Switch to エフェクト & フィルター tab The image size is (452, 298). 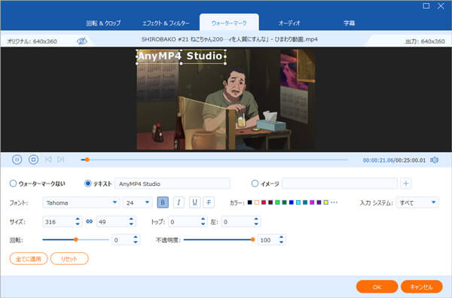point(166,23)
